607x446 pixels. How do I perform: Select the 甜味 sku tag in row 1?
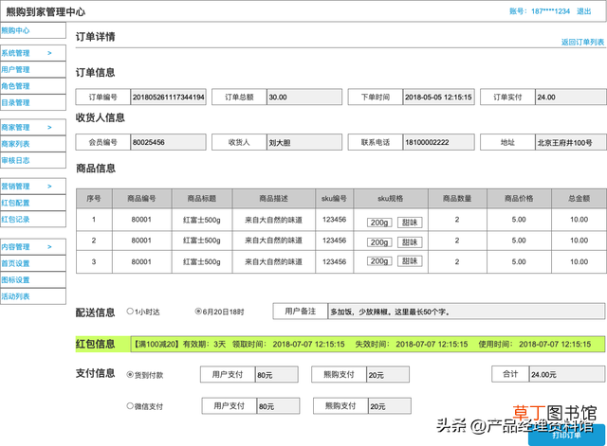[410, 223]
